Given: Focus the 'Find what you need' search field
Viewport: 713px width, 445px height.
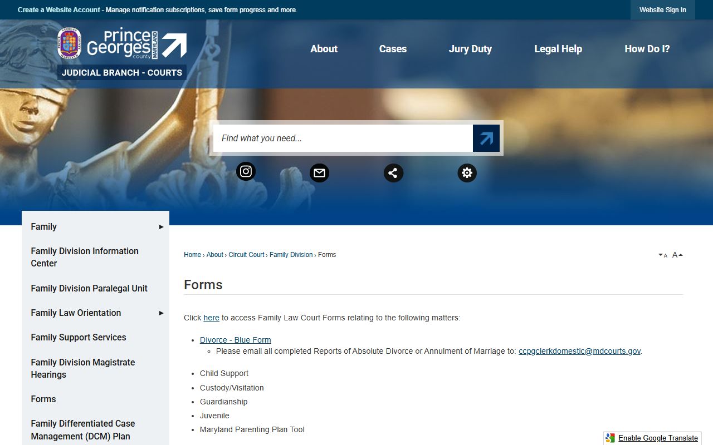Looking at the screenshot, I should click(x=343, y=138).
